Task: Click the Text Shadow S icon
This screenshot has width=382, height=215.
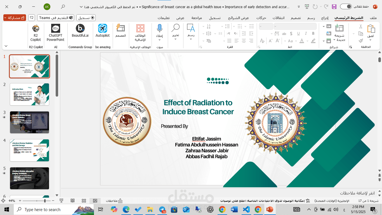Action: pos(291,34)
